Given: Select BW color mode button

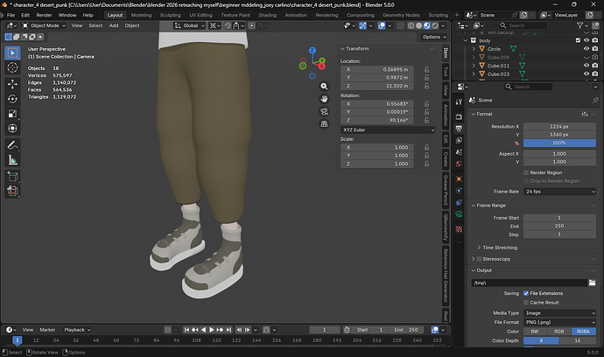Looking at the screenshot, I should [x=535, y=332].
